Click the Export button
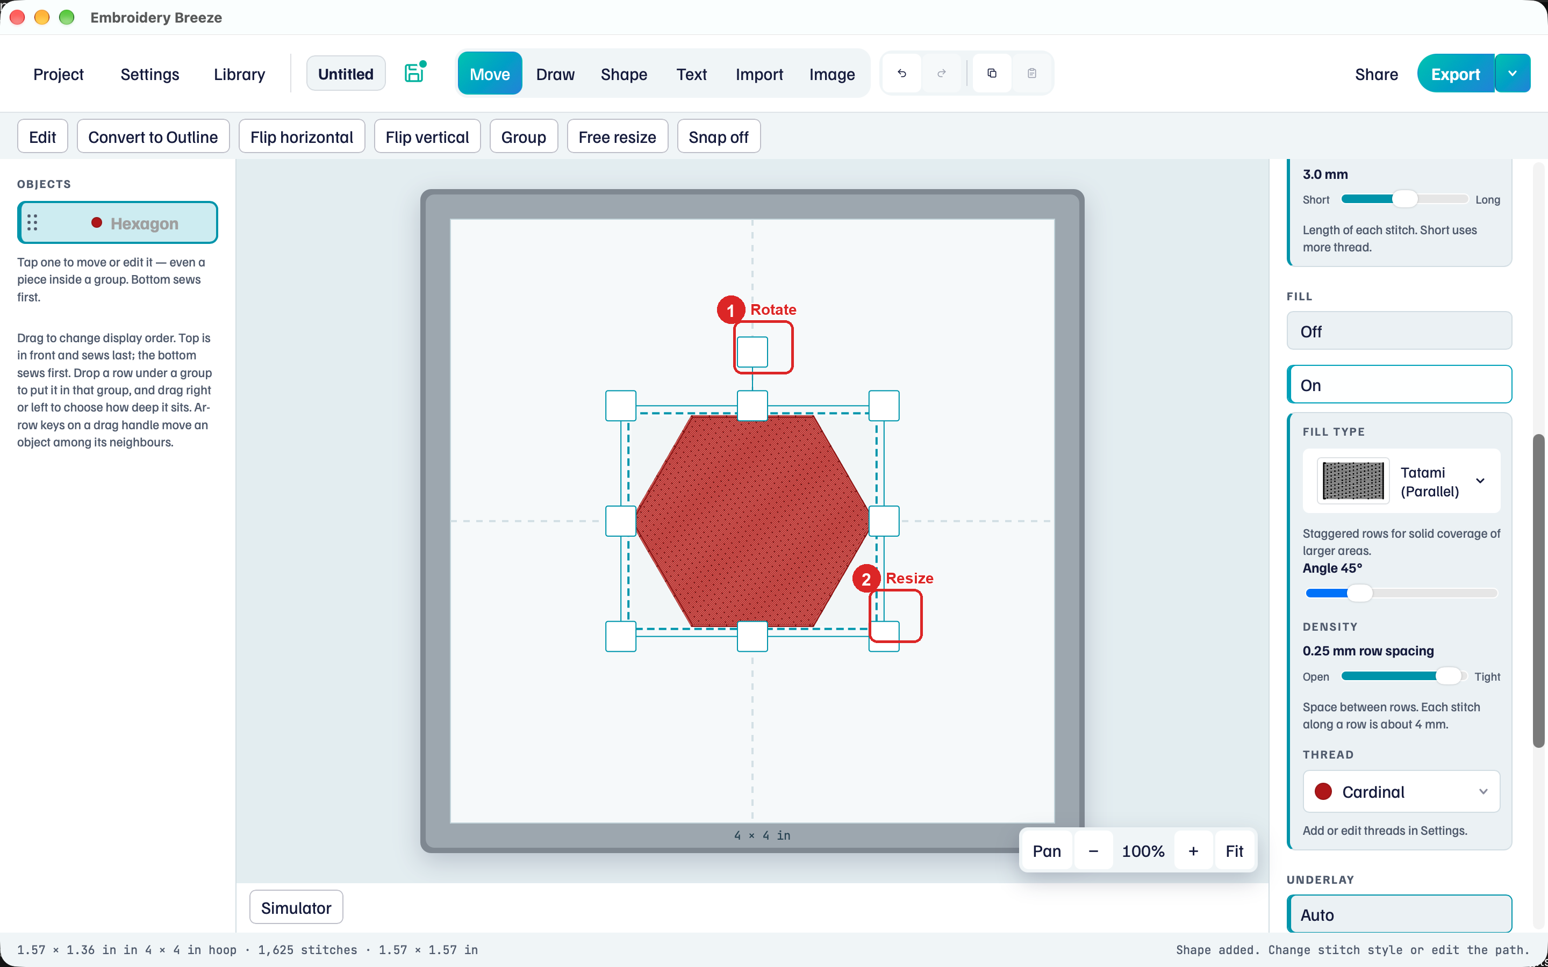 click(x=1455, y=74)
